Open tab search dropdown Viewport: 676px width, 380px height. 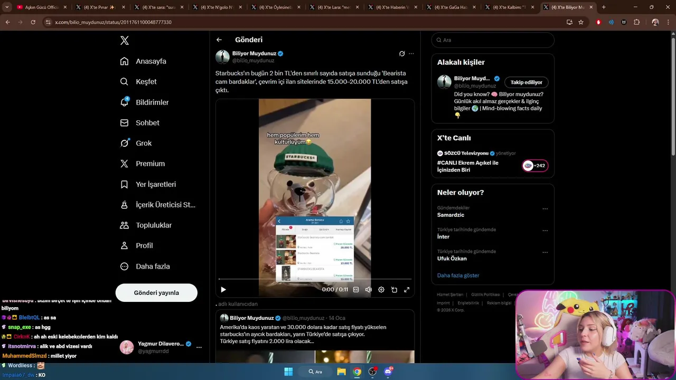7,7
